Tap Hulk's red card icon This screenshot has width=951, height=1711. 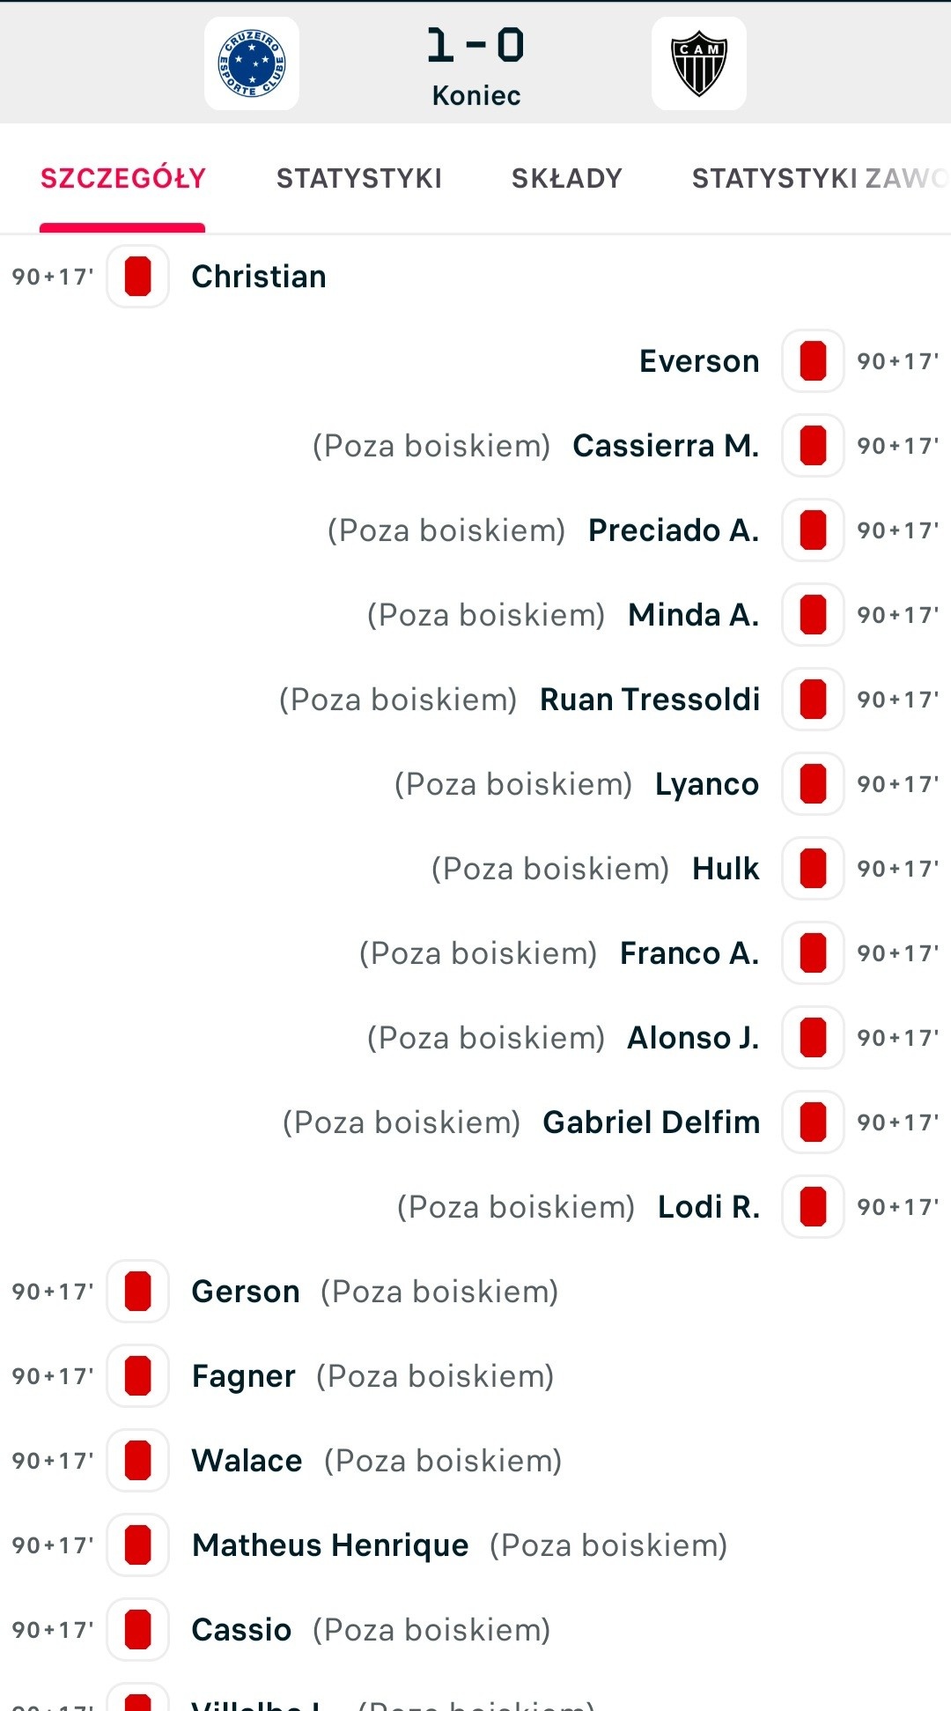(813, 869)
